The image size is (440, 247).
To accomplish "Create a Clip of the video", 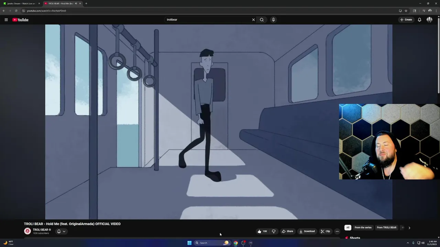I will (x=325, y=231).
